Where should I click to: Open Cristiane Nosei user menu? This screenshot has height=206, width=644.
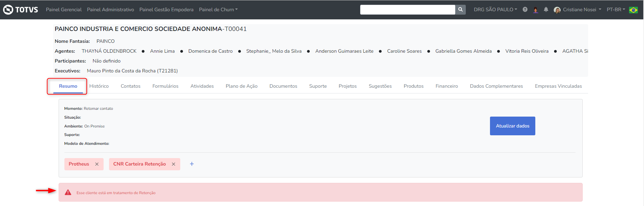582,10
